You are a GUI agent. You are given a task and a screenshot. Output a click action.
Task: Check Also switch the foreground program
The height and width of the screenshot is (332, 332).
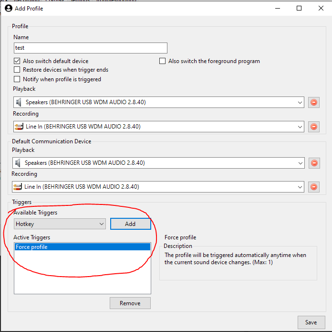pos(162,61)
